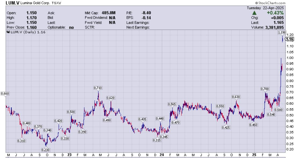This screenshot has width=298, height=158.
Task: Click the 0.440 price label
Action: pos(160,119)
